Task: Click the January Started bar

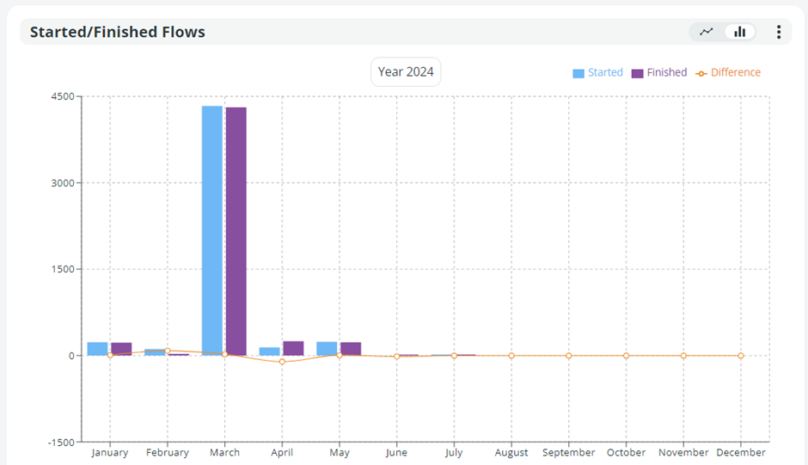Action: click(98, 349)
